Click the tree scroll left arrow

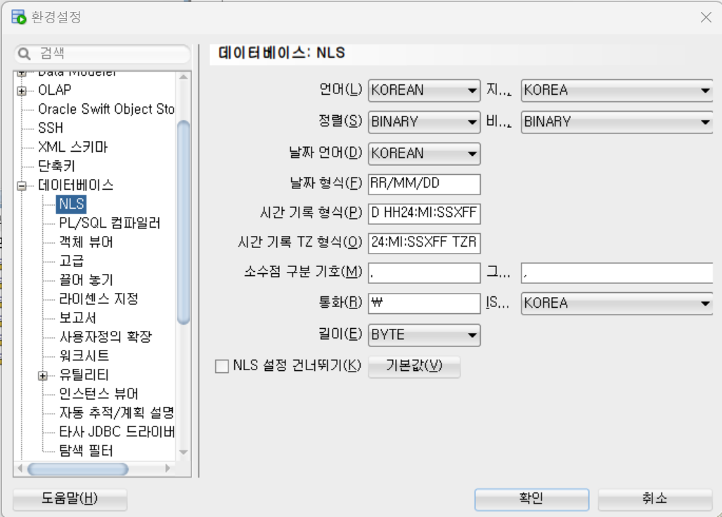(x=20, y=469)
